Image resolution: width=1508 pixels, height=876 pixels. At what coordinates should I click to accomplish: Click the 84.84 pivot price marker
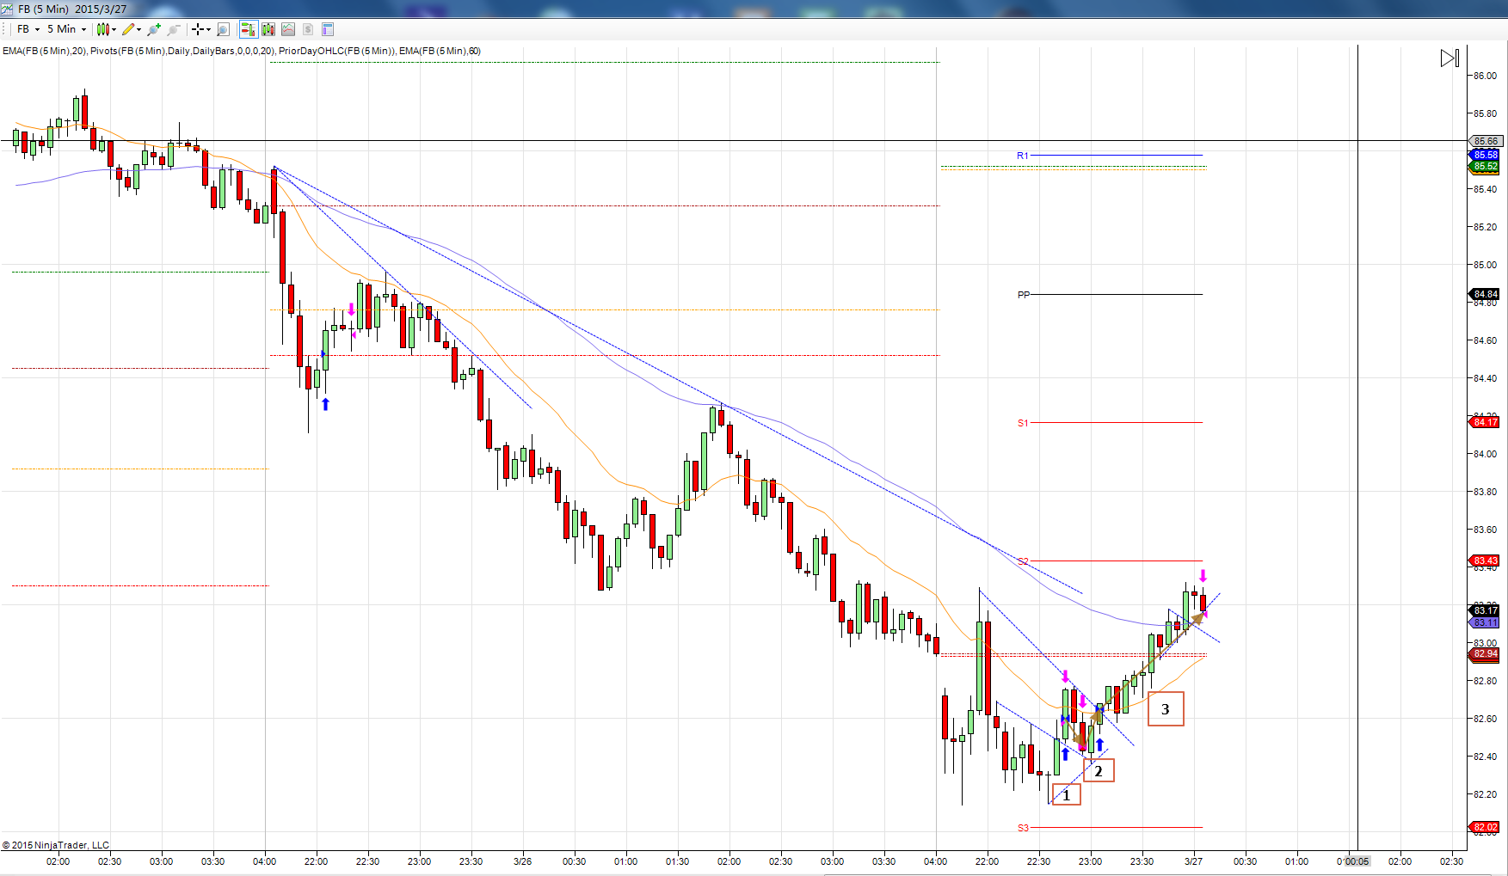(1485, 294)
